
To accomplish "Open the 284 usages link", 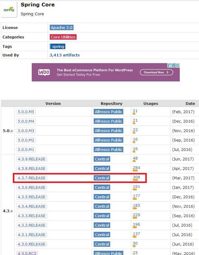I will coord(136,167).
